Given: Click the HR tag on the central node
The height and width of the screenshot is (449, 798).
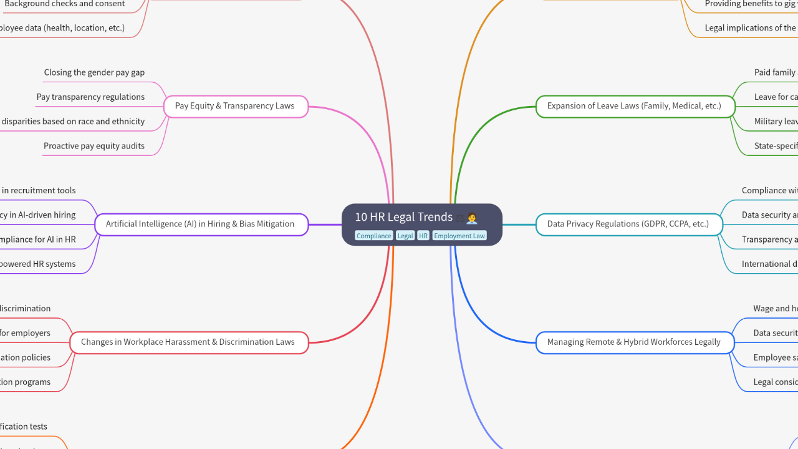Looking at the screenshot, I should pos(423,236).
